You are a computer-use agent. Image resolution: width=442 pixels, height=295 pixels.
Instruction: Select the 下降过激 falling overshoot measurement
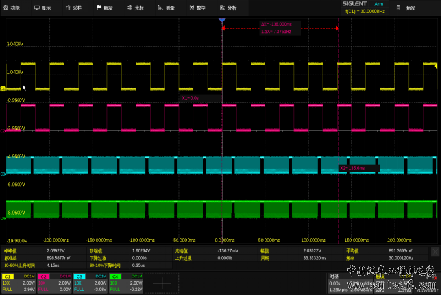98,258
